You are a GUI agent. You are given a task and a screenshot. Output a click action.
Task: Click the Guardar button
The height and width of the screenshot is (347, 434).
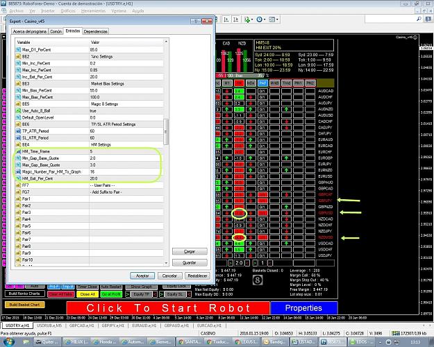click(190, 262)
